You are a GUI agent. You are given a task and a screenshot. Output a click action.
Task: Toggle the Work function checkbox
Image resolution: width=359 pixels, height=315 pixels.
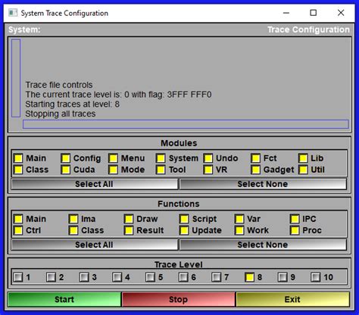tap(239, 230)
